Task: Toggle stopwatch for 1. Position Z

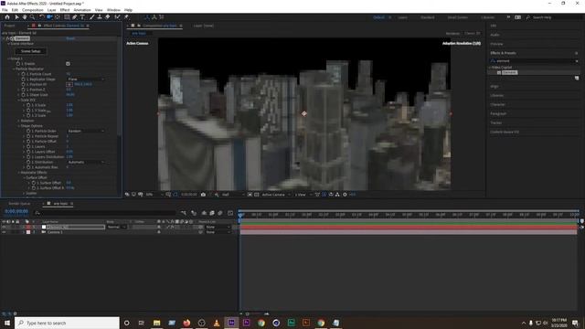Action: (x=23, y=90)
